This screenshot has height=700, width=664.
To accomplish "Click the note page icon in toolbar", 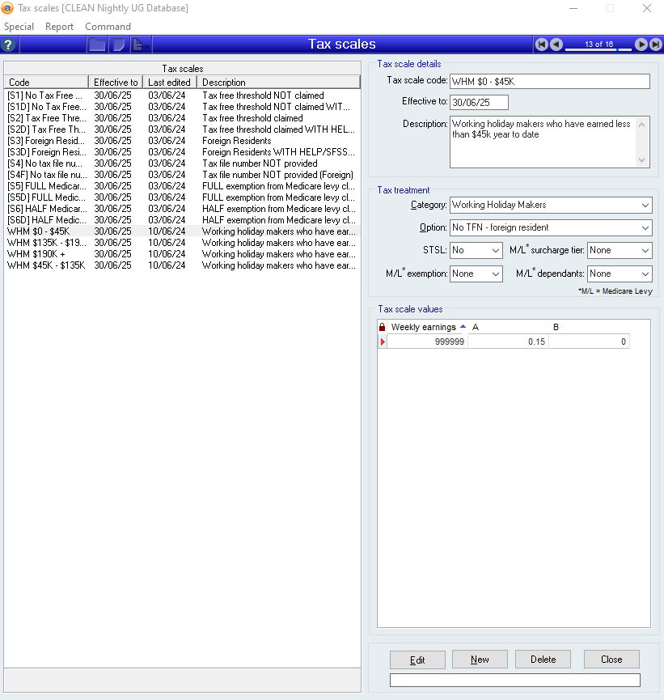I will coord(118,45).
